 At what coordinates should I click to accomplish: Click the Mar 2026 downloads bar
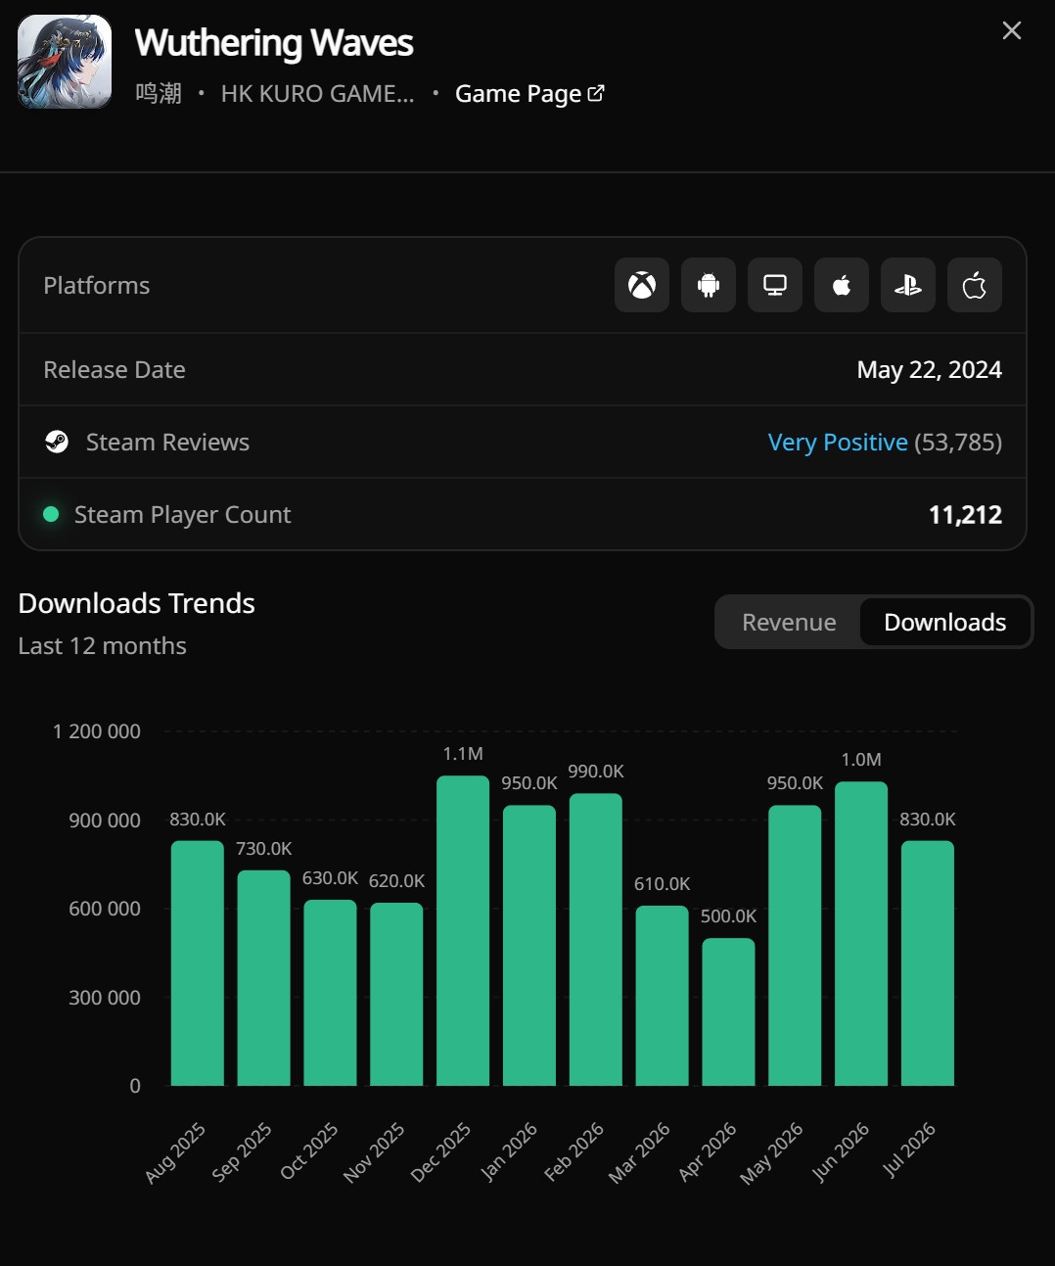click(662, 996)
